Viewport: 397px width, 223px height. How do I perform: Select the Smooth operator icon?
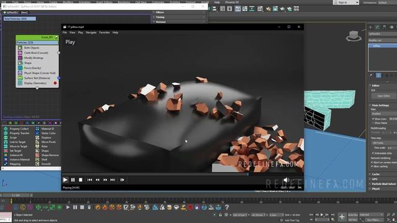(37, 164)
